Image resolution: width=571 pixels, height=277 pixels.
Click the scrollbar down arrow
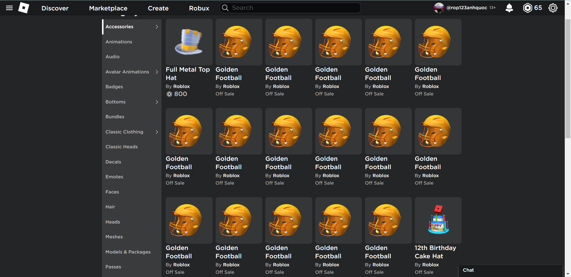[x=568, y=274]
